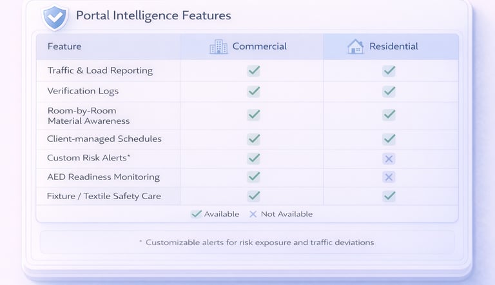
Task: Click Residential checkmark for Fixture / Textile Safety Care
Action: pyautogui.click(x=389, y=196)
